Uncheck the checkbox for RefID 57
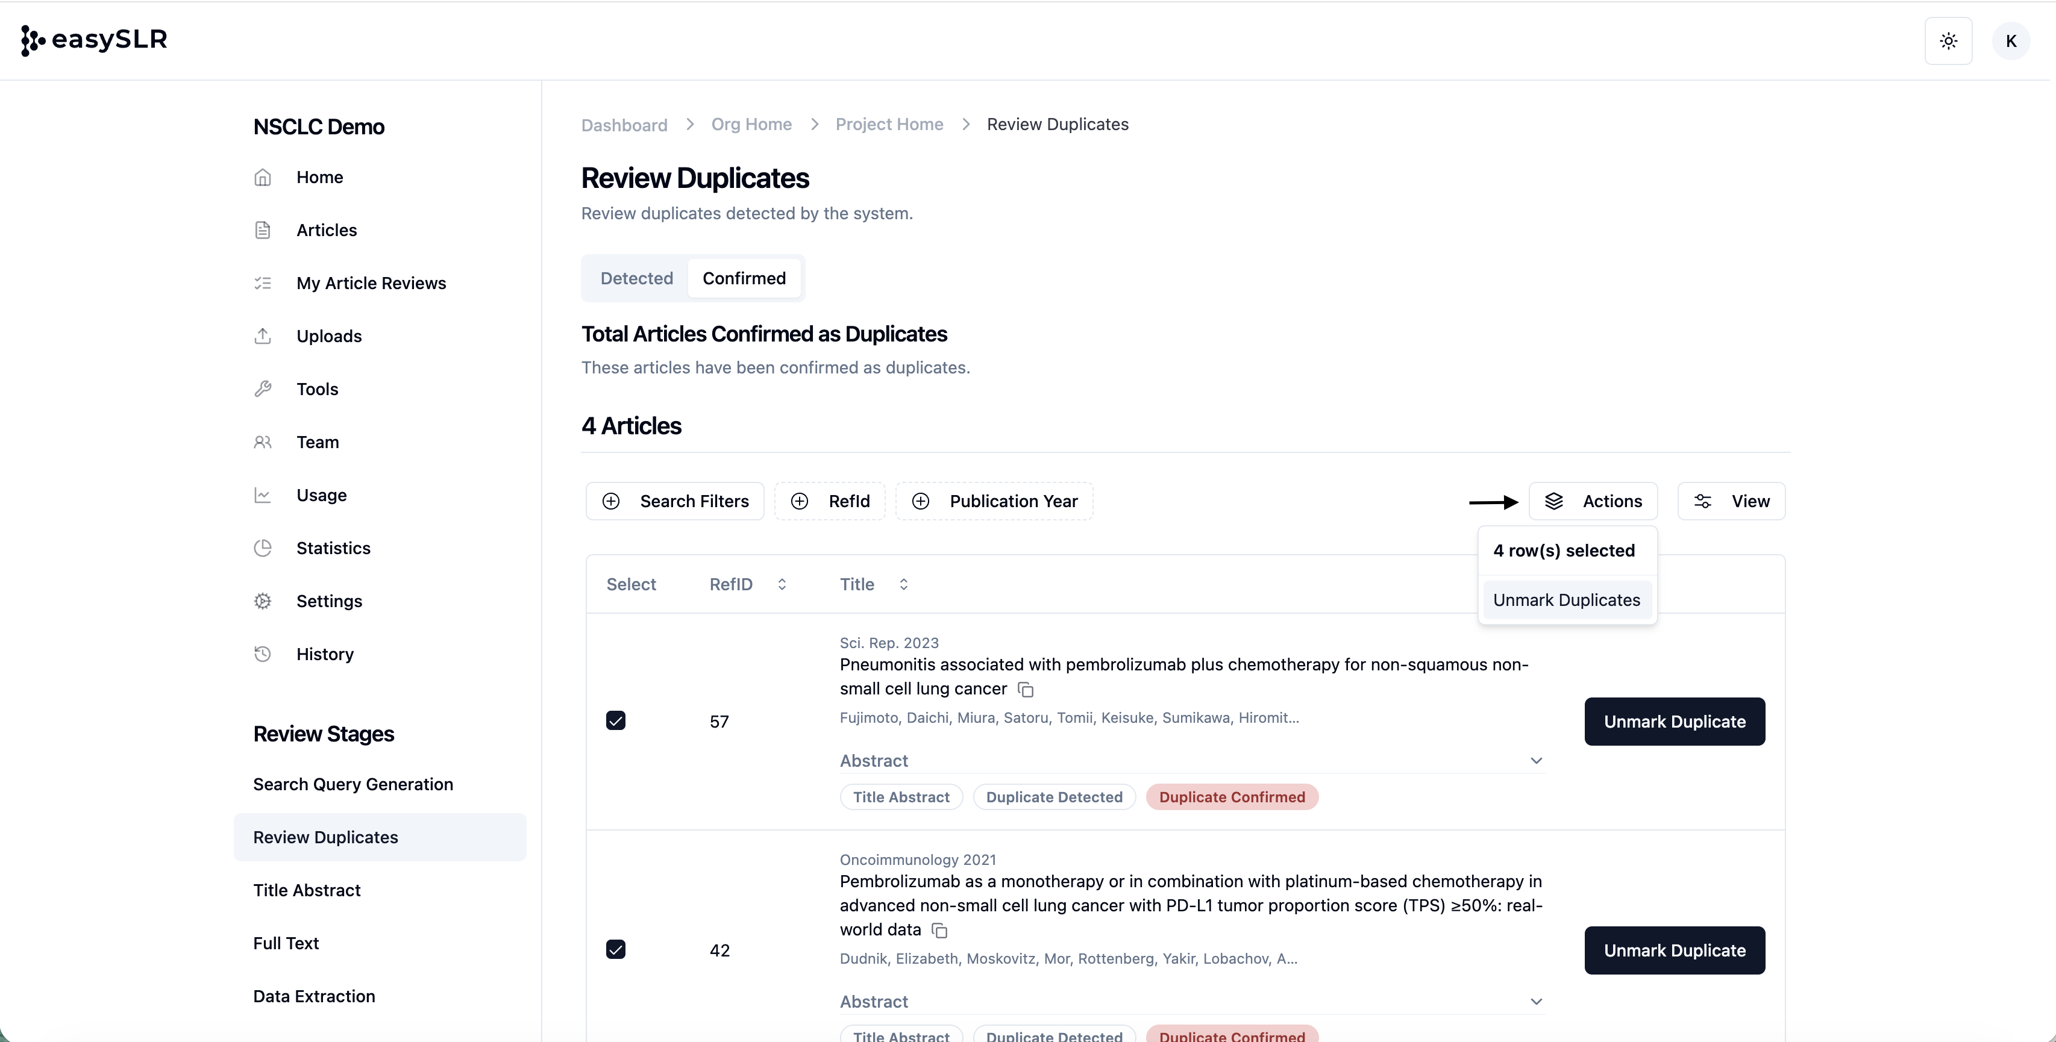Screen dimensions: 2056x1042 [x=615, y=721]
